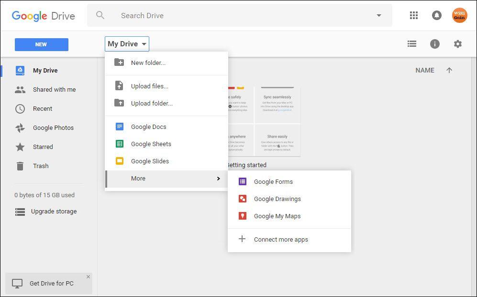
Task: Click Upgrade storage link
Action: coord(54,212)
